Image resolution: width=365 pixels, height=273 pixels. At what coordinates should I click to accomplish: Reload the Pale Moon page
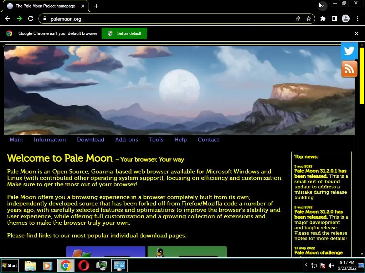(x=31, y=19)
